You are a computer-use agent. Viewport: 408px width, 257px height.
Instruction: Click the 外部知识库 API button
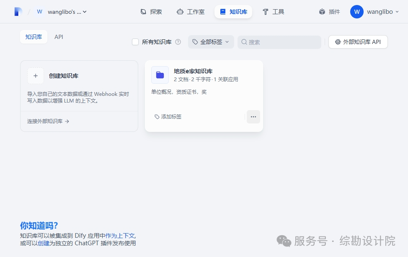pos(358,42)
